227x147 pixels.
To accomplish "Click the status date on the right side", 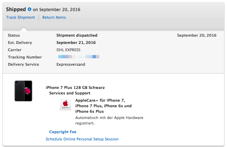I will [197, 35].
